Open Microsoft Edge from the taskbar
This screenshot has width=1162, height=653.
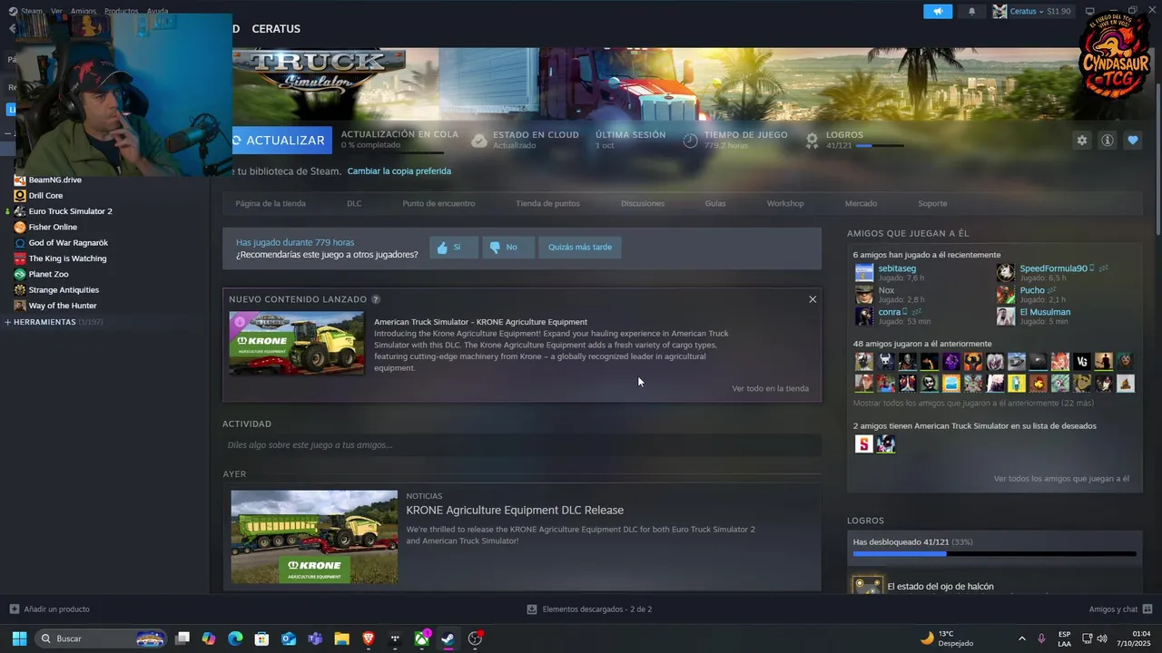[235, 638]
